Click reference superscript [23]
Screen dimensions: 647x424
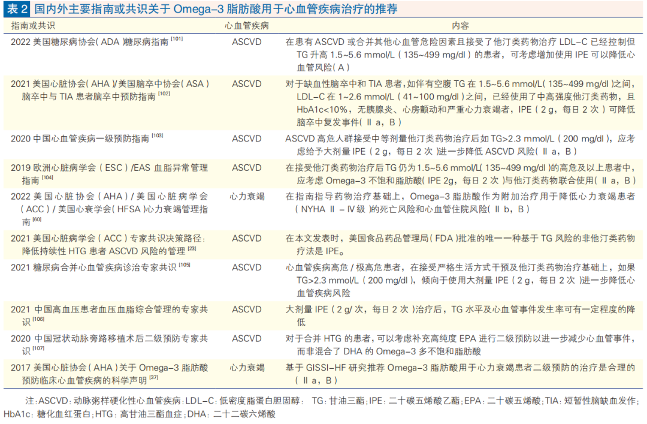pyautogui.click(x=192, y=248)
